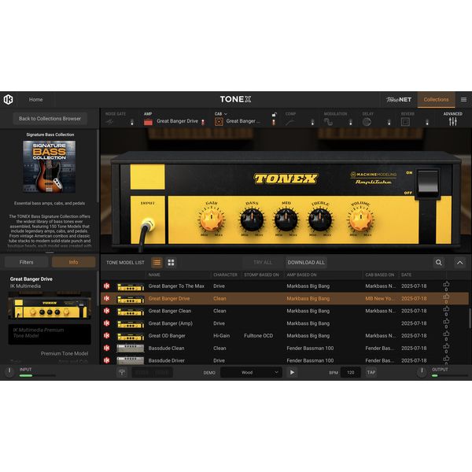Open the ADVANCED mixer settings icon
The width and height of the screenshot is (472, 472).
coord(452,122)
